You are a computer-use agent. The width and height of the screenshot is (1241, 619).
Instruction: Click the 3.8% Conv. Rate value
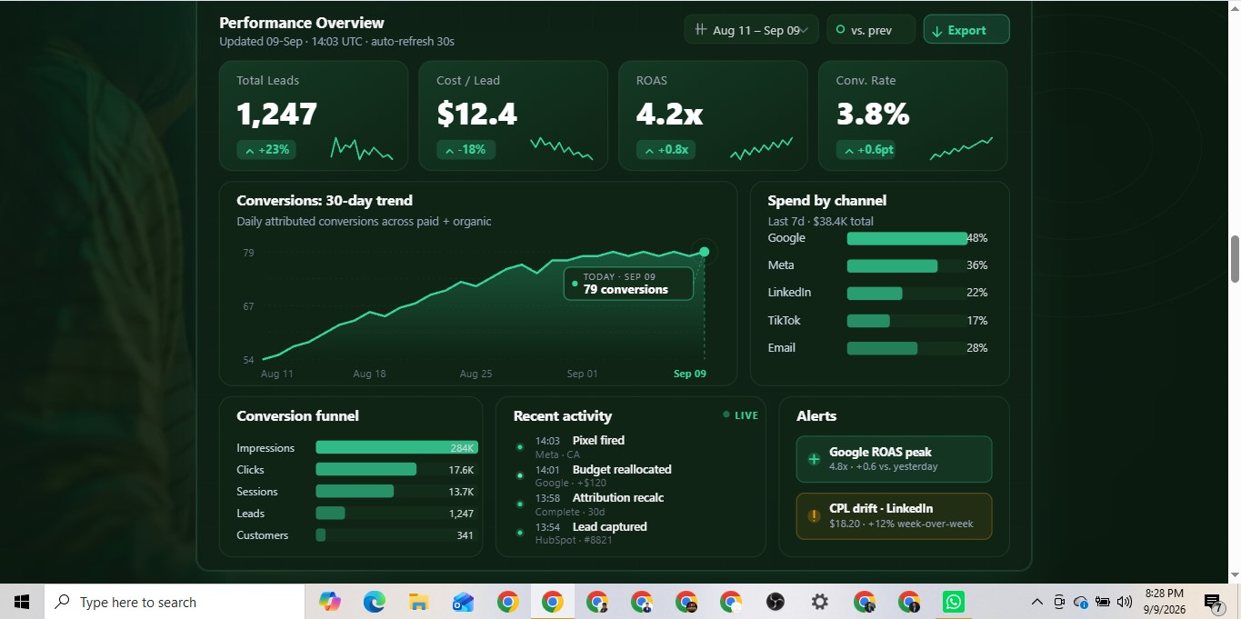[873, 115]
